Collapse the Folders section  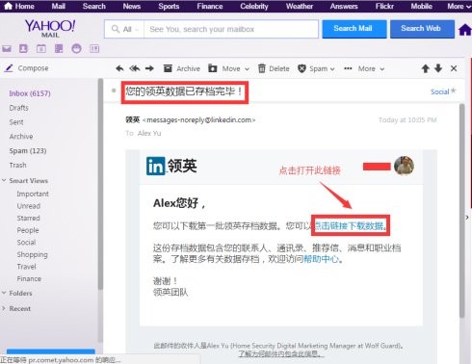click(4, 293)
